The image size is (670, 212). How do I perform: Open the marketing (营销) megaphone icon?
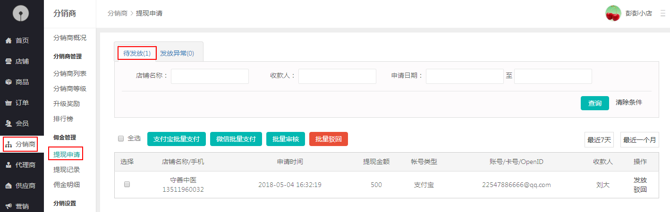(8, 206)
